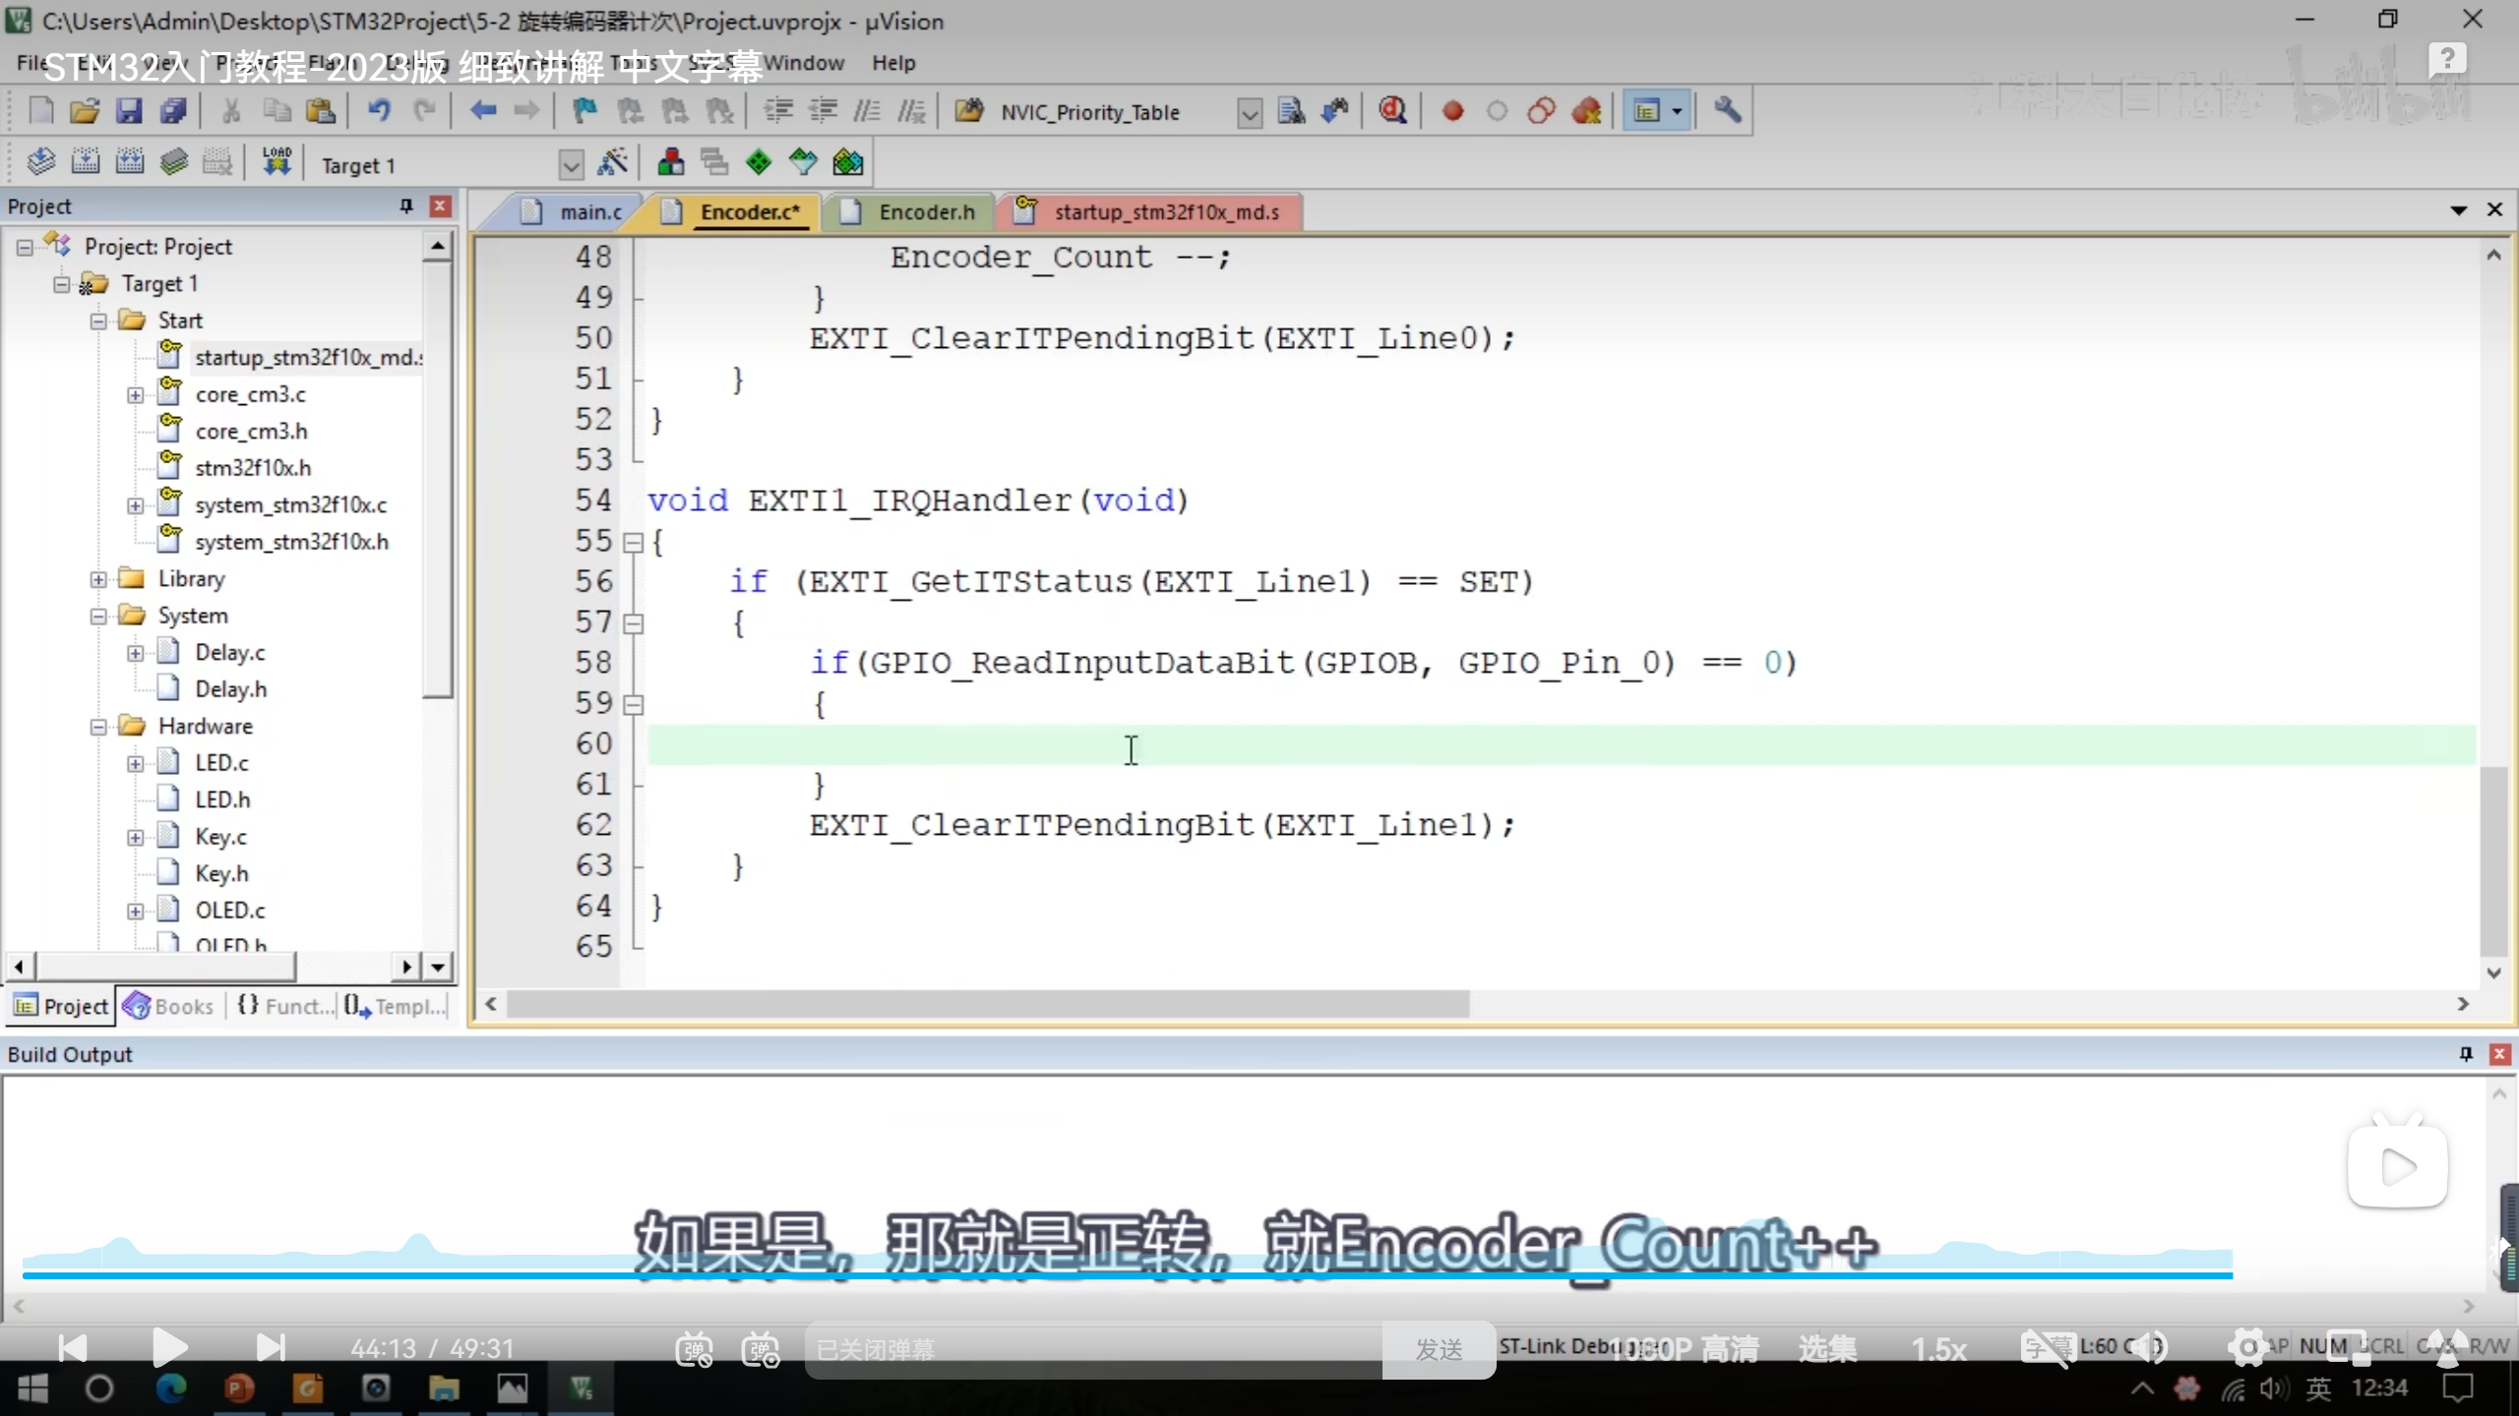Select Delay.c in the project tree
This screenshot has height=1416, width=2519.
pyautogui.click(x=229, y=653)
